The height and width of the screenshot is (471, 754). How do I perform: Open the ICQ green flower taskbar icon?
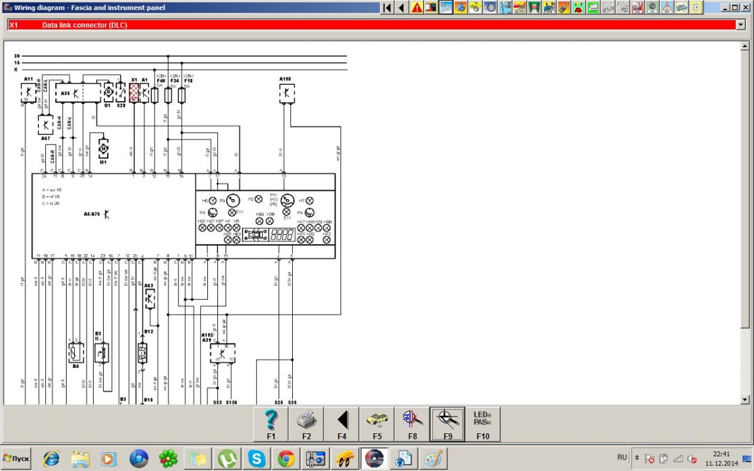[x=168, y=459]
